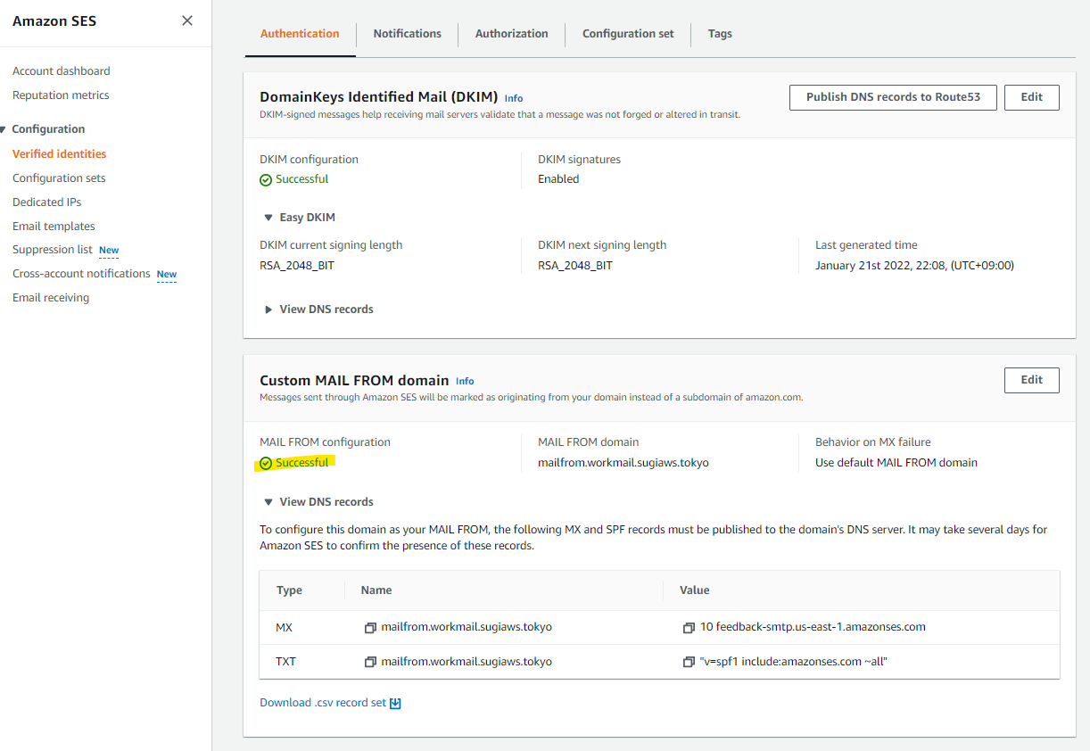Collapse View DNS records under MAIL FROM

click(268, 502)
